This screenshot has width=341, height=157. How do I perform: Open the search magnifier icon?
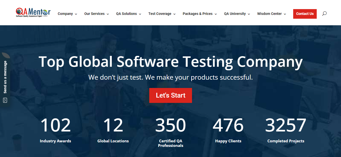tap(324, 14)
